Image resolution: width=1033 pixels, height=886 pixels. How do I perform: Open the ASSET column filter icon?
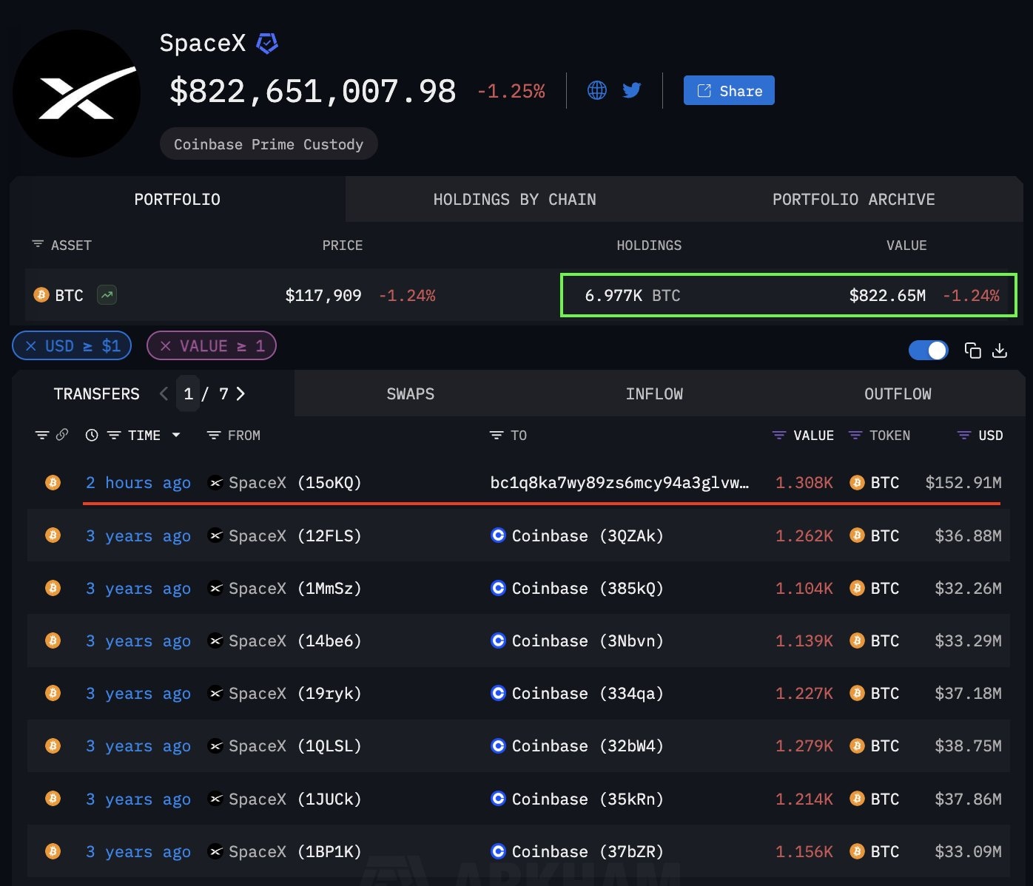tap(38, 244)
